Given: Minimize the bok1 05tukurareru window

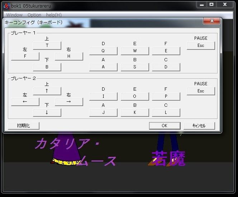Looking at the screenshot, I should tap(201, 5).
